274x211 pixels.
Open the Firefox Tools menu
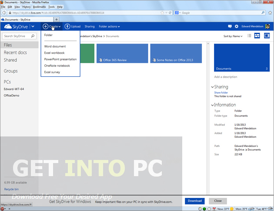click(x=51, y=7)
